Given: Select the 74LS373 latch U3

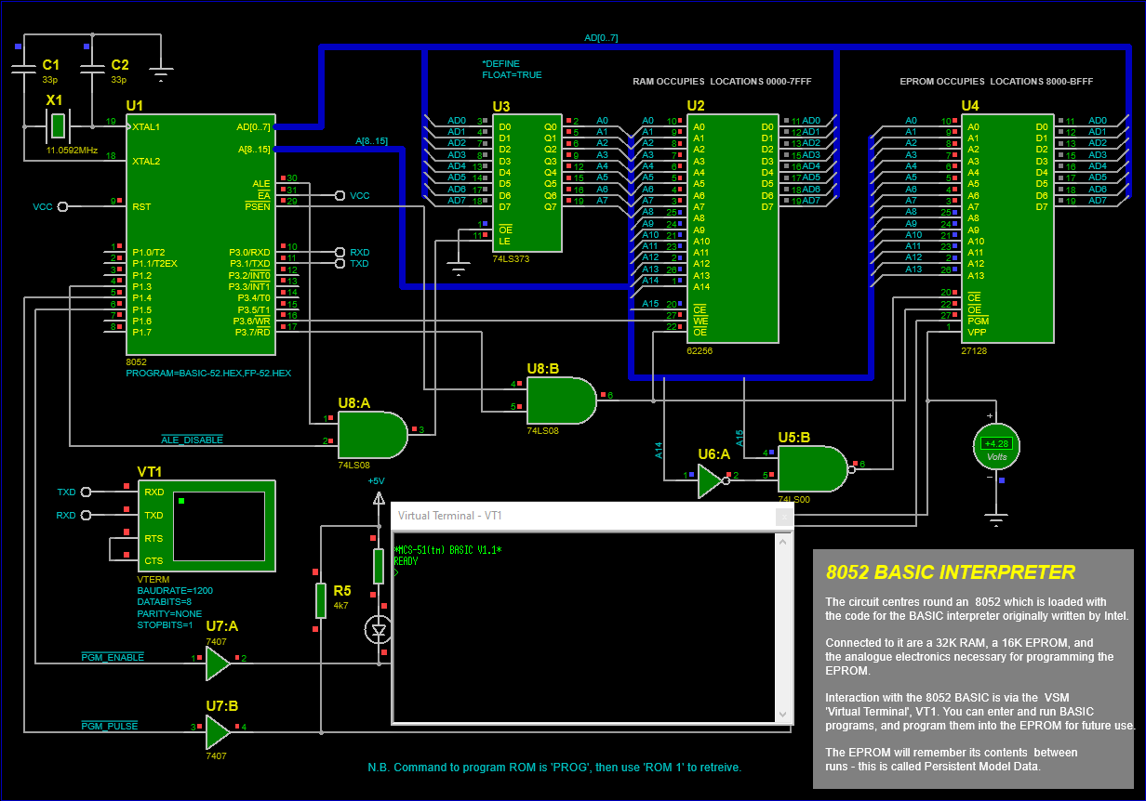Looking at the screenshot, I should [x=526, y=183].
